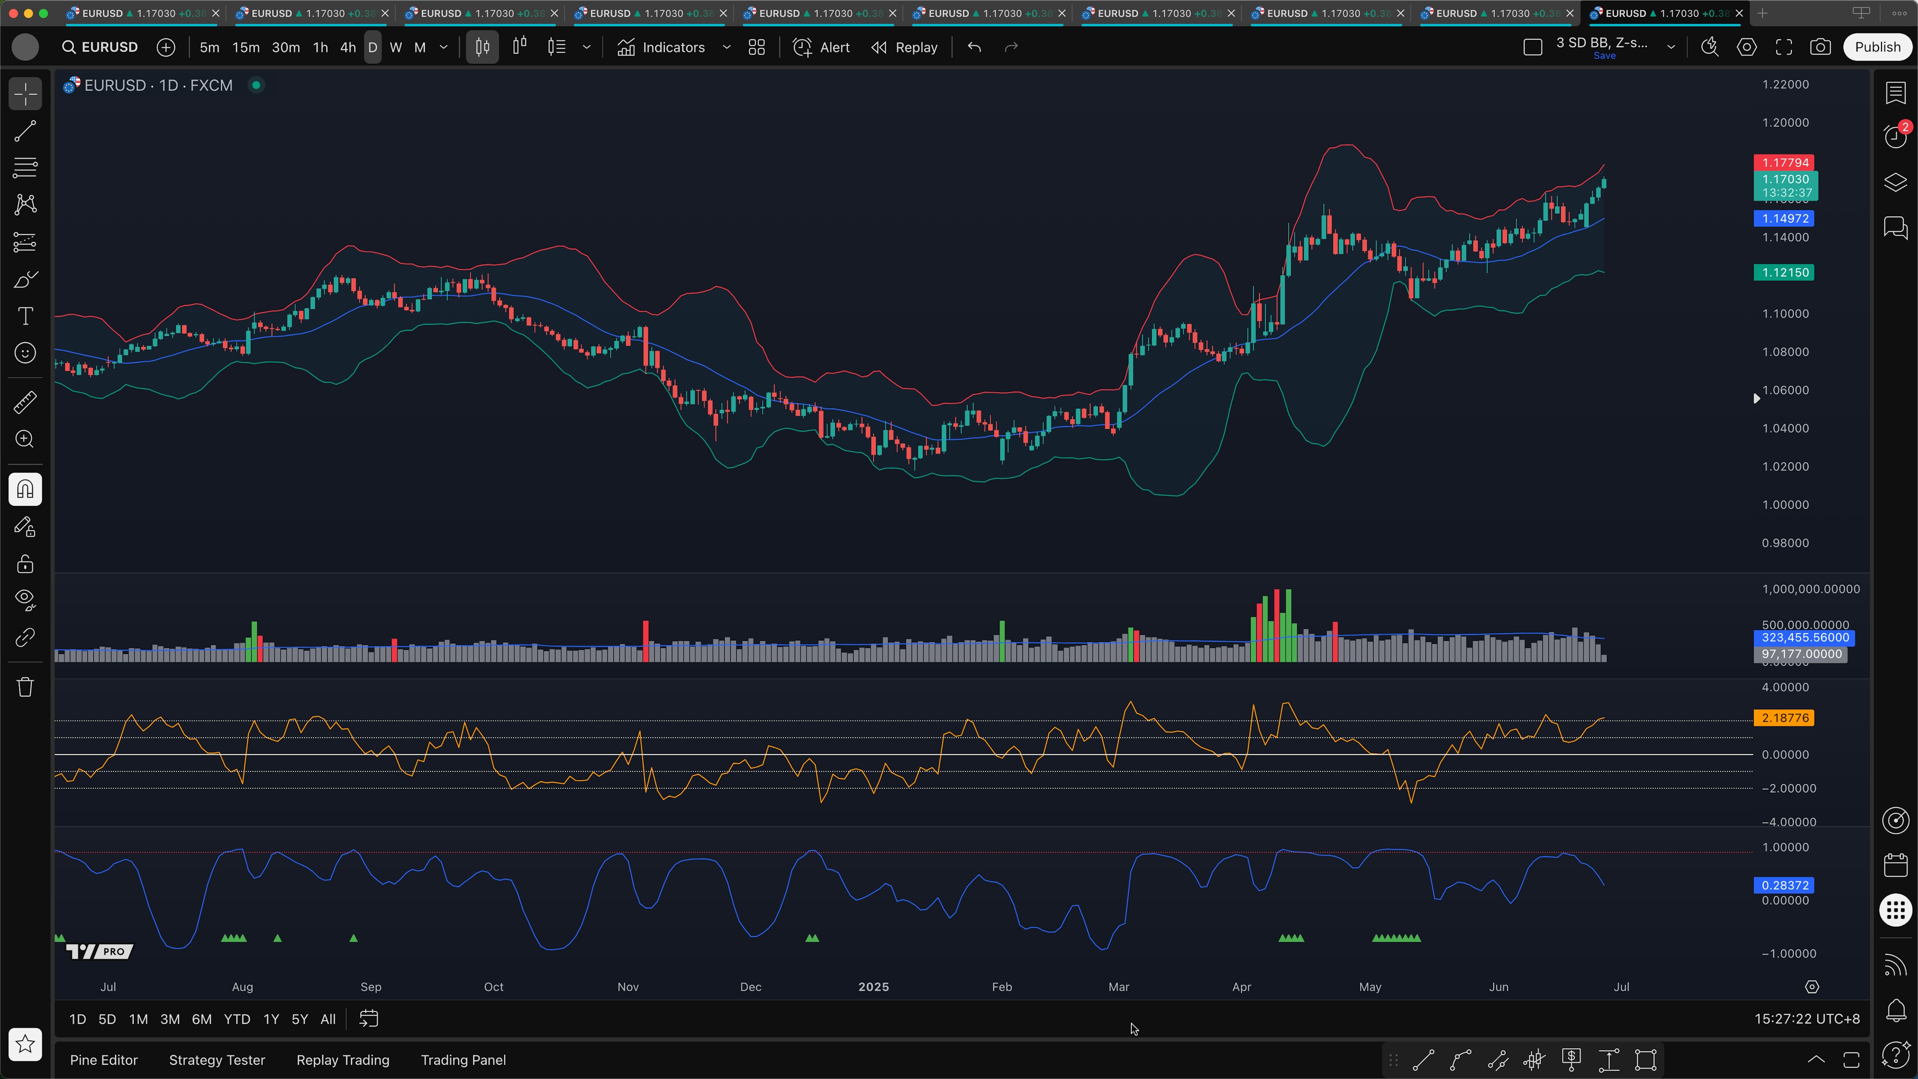Select the 15m timeframe
The width and height of the screenshot is (1918, 1079).
pyautogui.click(x=246, y=47)
